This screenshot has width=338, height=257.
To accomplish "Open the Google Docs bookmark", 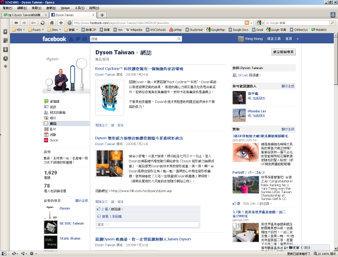I will pos(238,30).
